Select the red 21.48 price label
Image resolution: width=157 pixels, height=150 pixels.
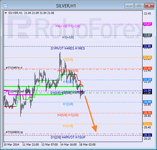[147, 68]
